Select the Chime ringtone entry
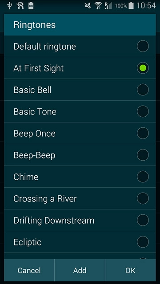Image resolution: width=160 pixels, height=284 pixels. tap(80, 177)
